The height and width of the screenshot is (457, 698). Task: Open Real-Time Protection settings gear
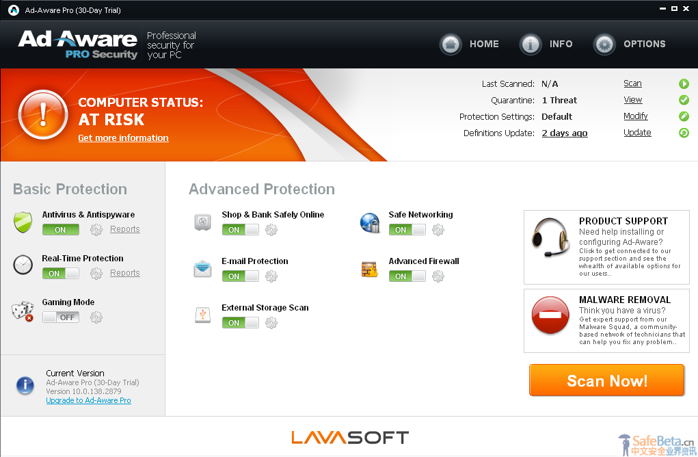pyautogui.click(x=96, y=274)
